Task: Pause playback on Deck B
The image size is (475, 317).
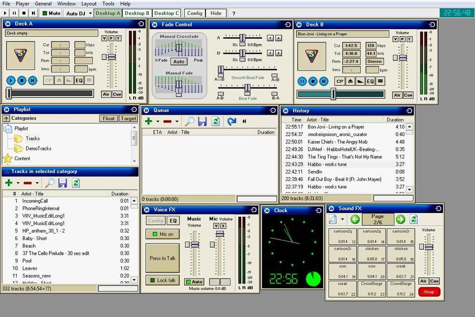Action: pos(302,81)
